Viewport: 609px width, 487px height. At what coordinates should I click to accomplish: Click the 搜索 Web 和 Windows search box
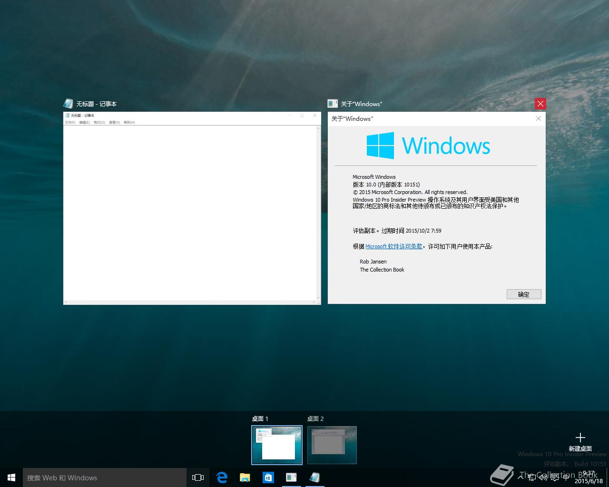click(x=105, y=477)
